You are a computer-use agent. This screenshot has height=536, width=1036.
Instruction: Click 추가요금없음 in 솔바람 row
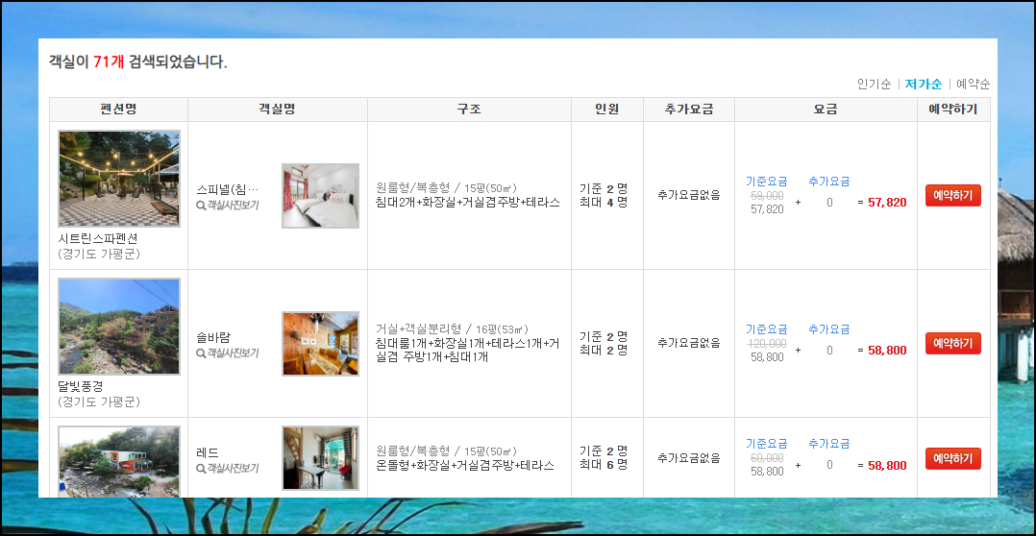[x=689, y=343]
